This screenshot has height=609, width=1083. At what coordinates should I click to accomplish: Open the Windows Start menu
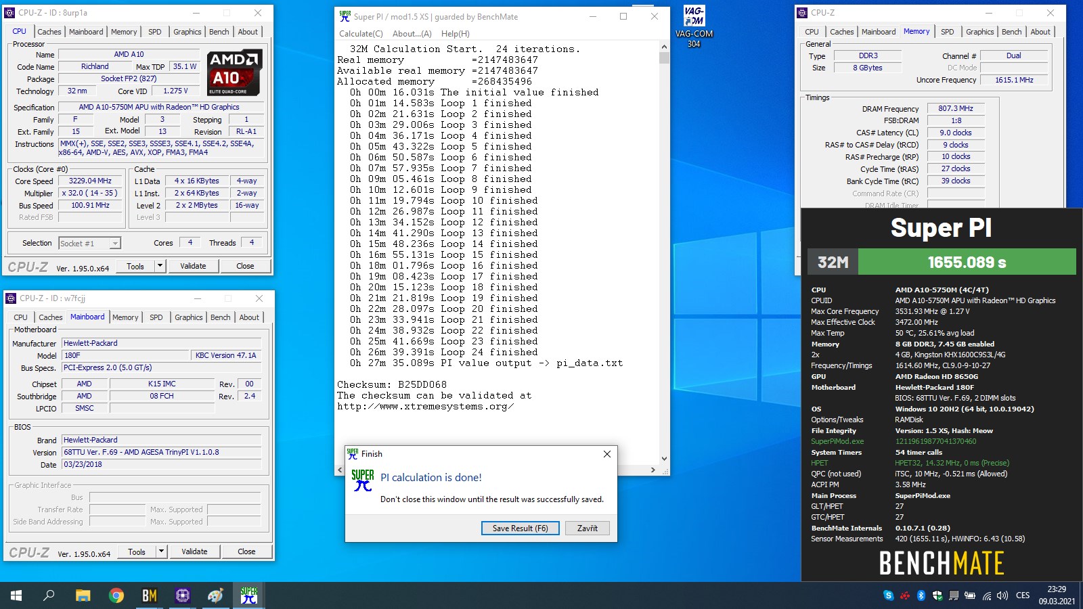click(16, 595)
